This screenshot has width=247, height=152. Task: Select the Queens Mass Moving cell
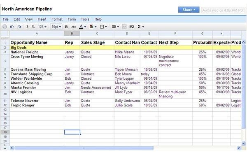point(37,69)
